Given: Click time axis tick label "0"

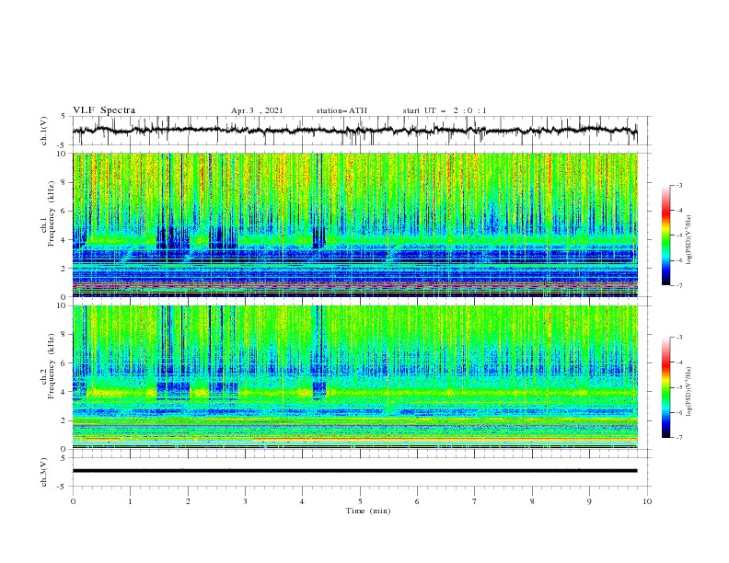Looking at the screenshot, I should pyautogui.click(x=73, y=501).
